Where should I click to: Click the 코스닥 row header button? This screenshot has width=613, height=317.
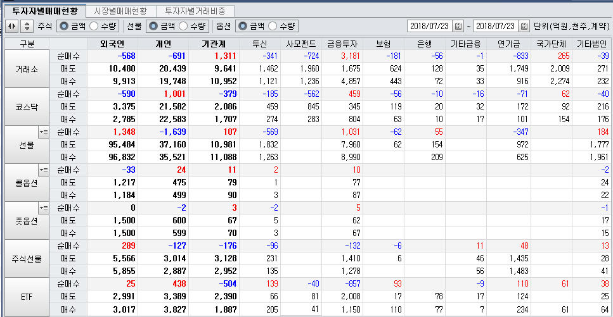27,106
